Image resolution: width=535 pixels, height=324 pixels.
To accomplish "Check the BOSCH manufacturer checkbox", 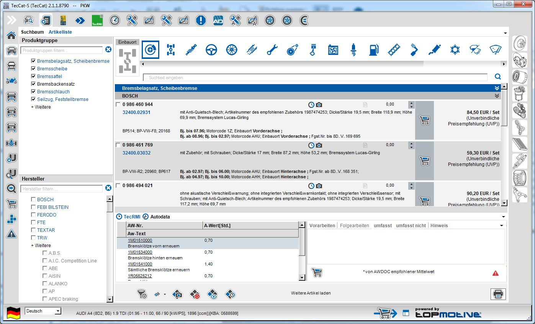I will [x=33, y=200].
